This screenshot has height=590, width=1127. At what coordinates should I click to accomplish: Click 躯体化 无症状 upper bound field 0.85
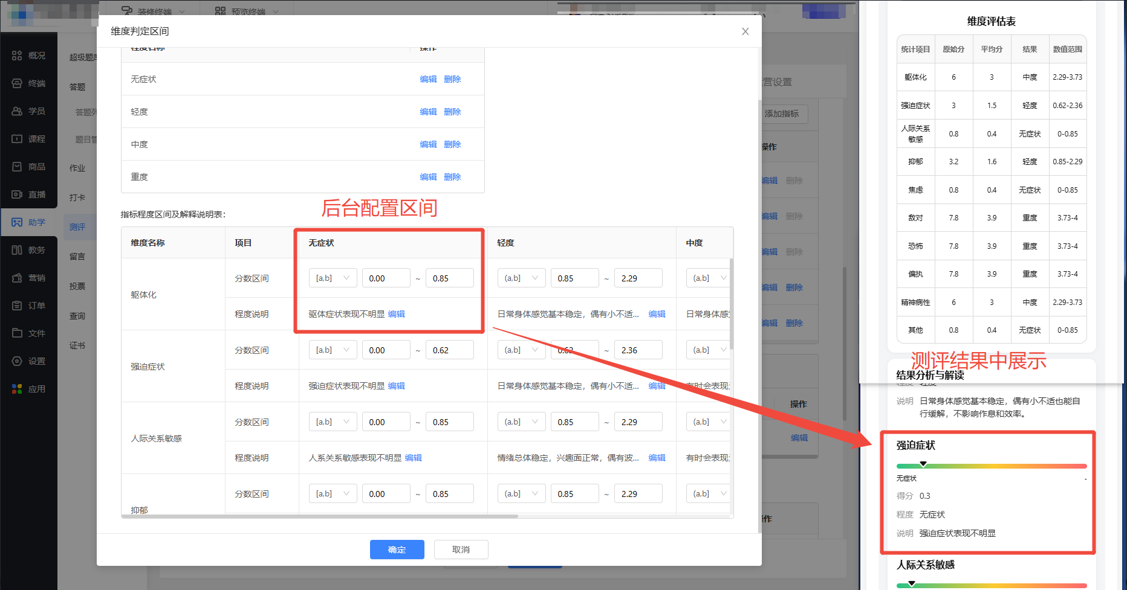(x=449, y=278)
